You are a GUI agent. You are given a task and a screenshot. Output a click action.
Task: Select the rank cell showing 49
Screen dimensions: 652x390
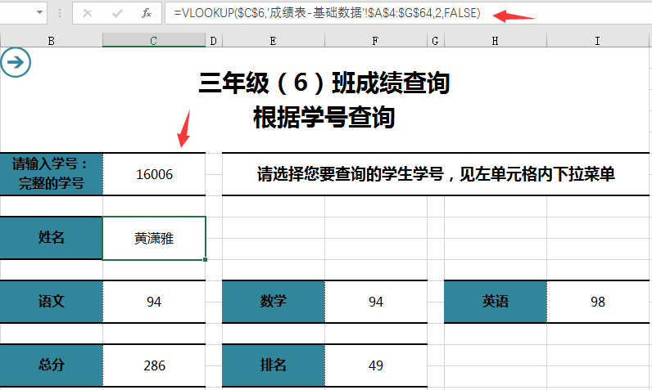[x=375, y=365]
